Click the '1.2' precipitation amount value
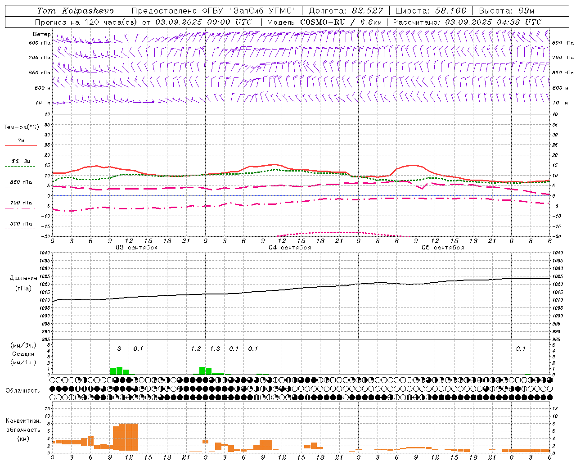576x461 pixels. coord(196,348)
